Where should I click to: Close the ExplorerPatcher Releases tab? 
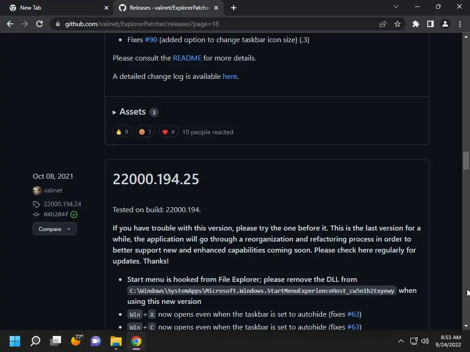click(x=216, y=8)
